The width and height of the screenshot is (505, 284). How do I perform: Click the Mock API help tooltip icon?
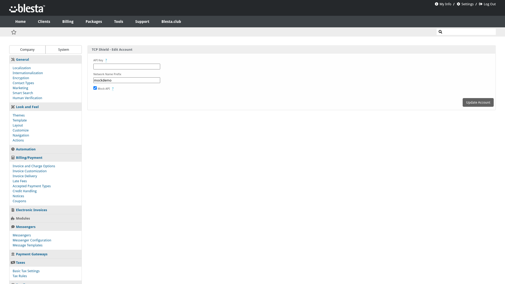[x=113, y=89]
